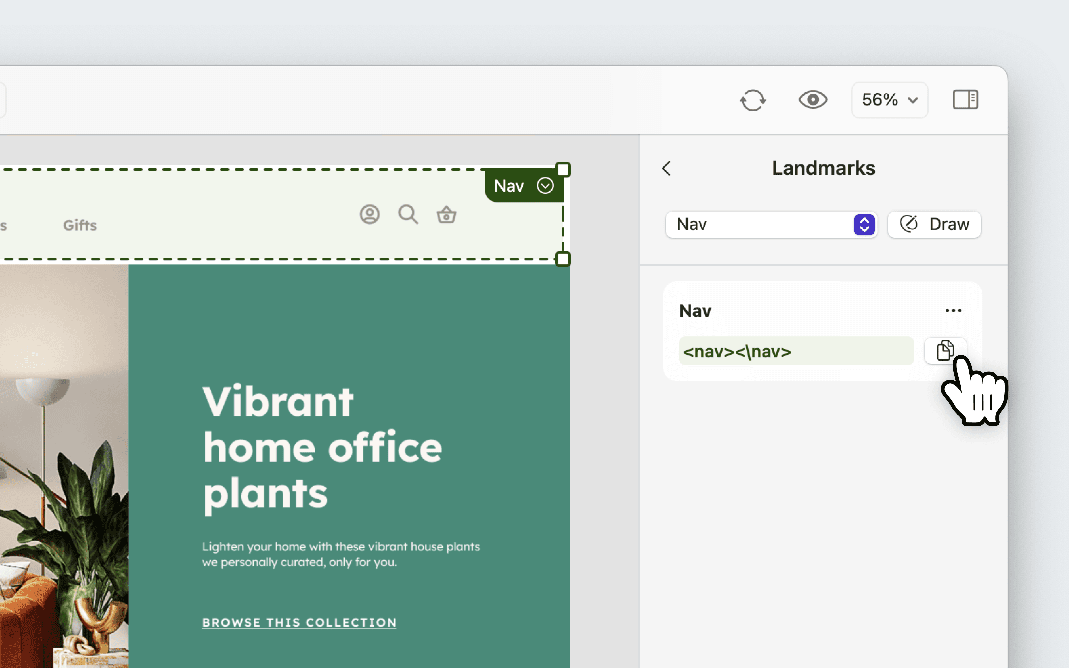Click the refresh/reload icon in toolbar
This screenshot has width=1069, height=668.
pyautogui.click(x=753, y=100)
